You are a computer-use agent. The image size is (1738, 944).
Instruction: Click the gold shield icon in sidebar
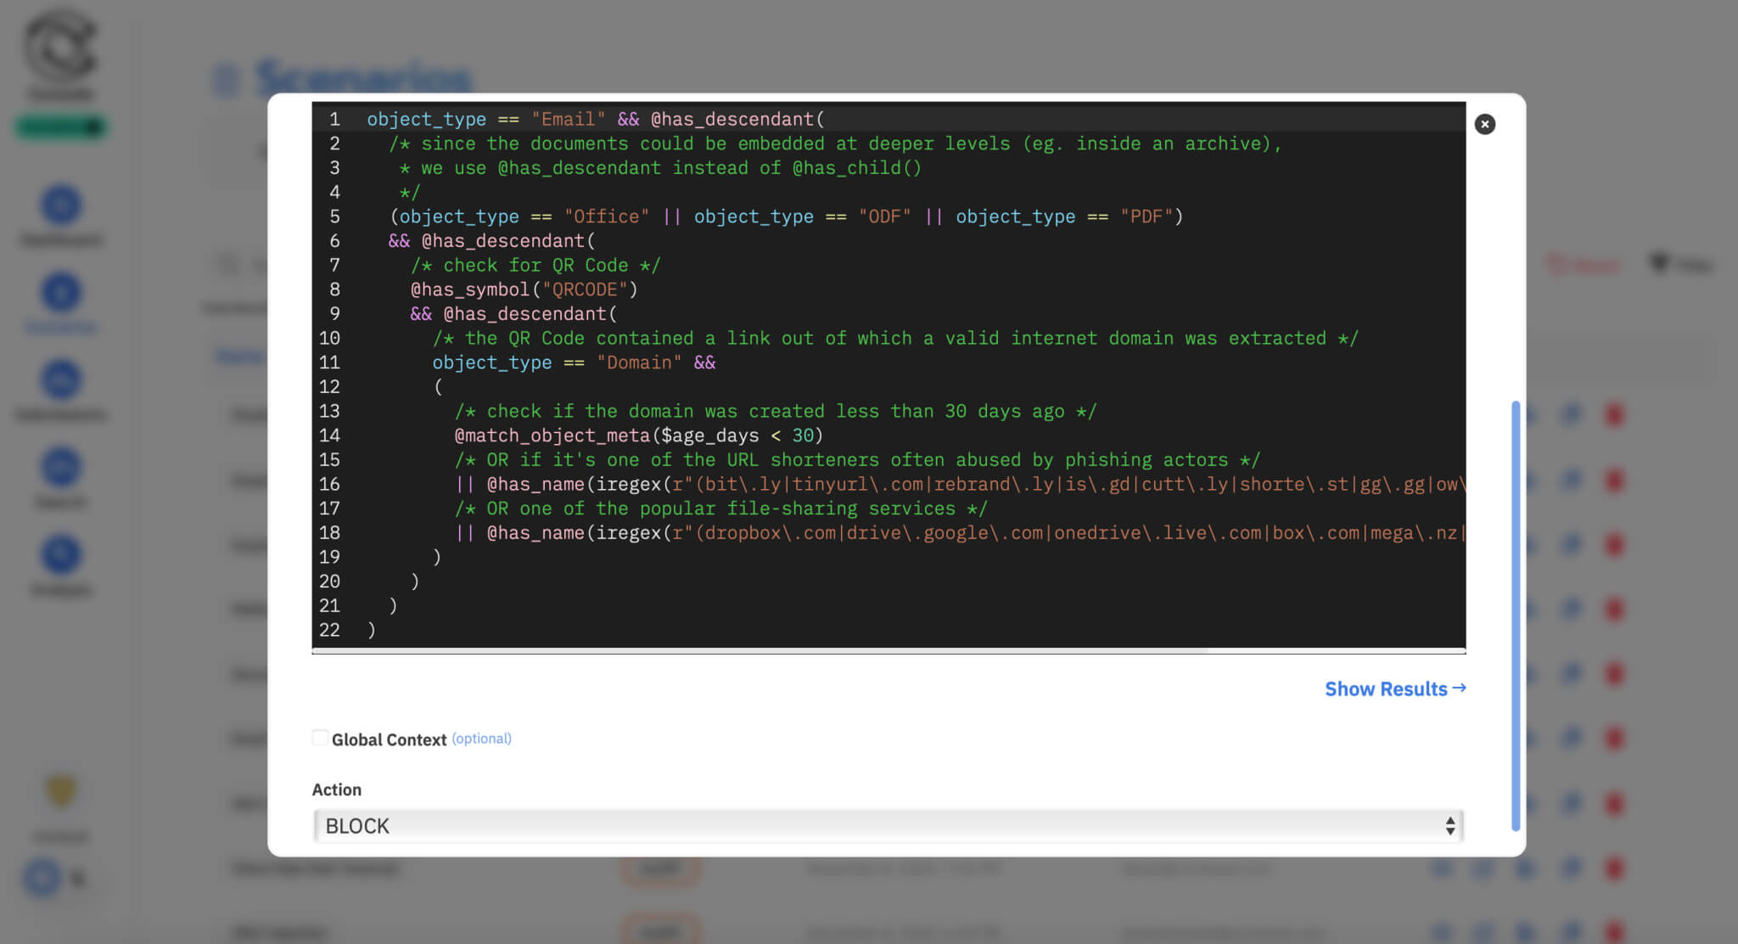click(x=61, y=791)
